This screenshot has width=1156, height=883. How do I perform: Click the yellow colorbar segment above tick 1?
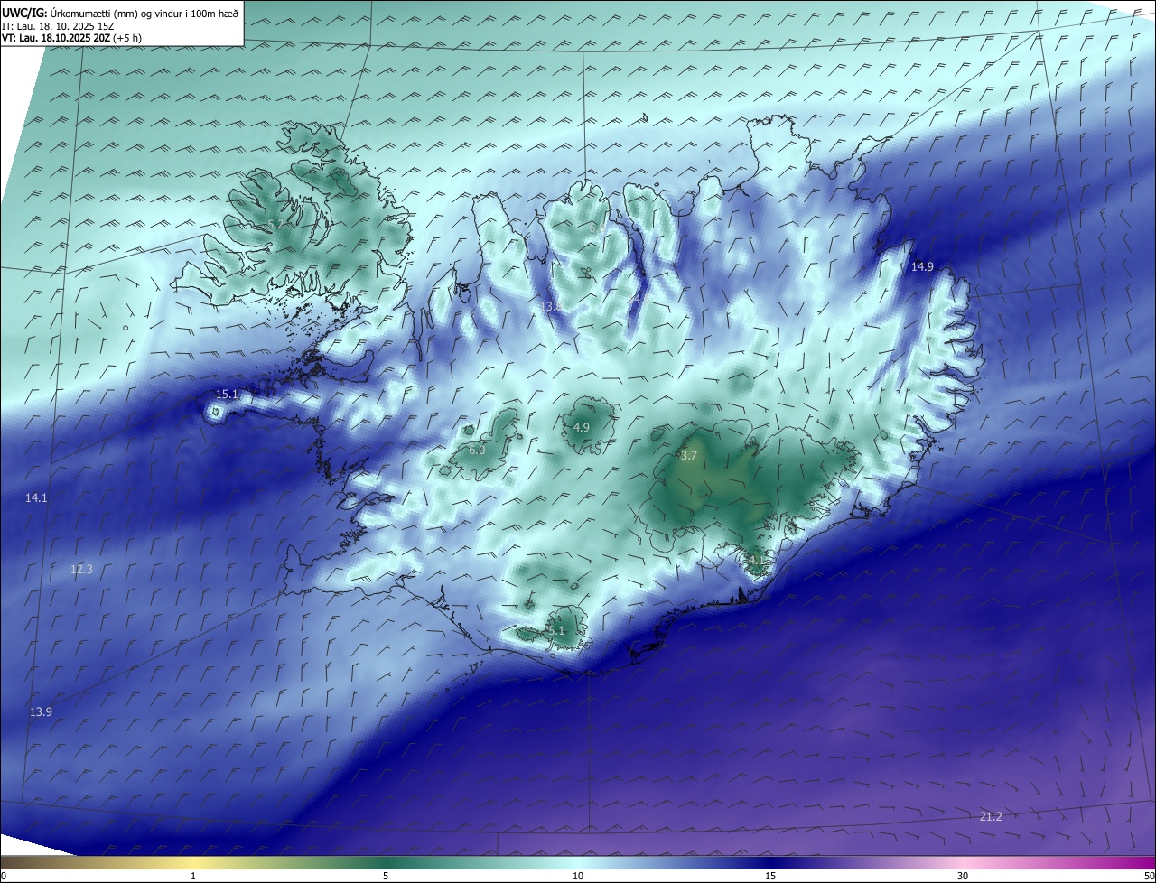click(193, 862)
